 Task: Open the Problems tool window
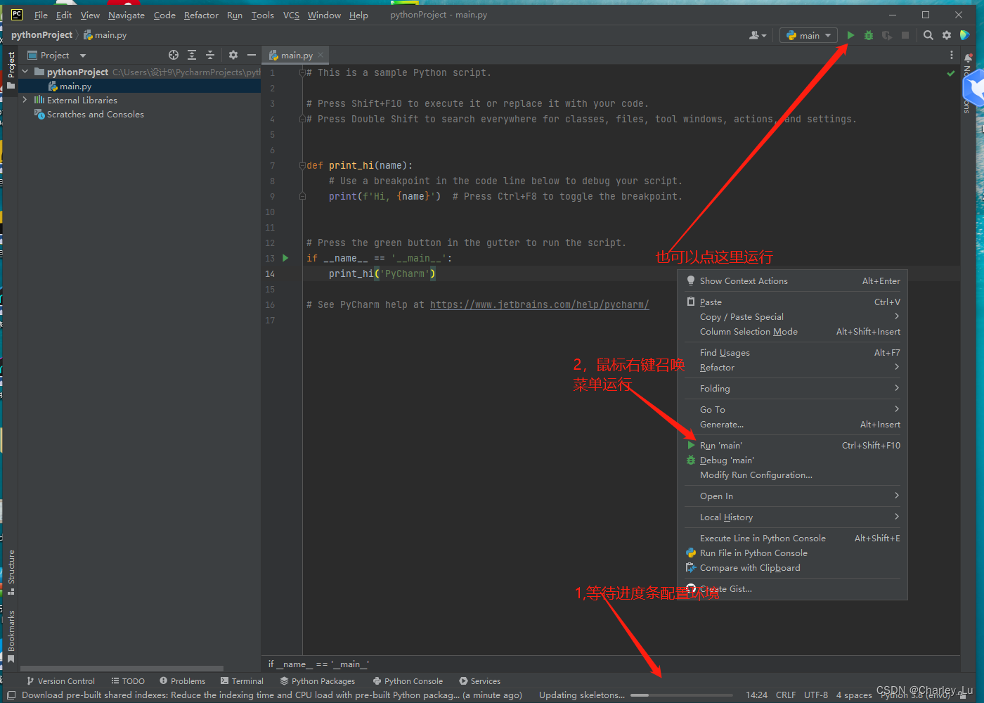coord(183,681)
